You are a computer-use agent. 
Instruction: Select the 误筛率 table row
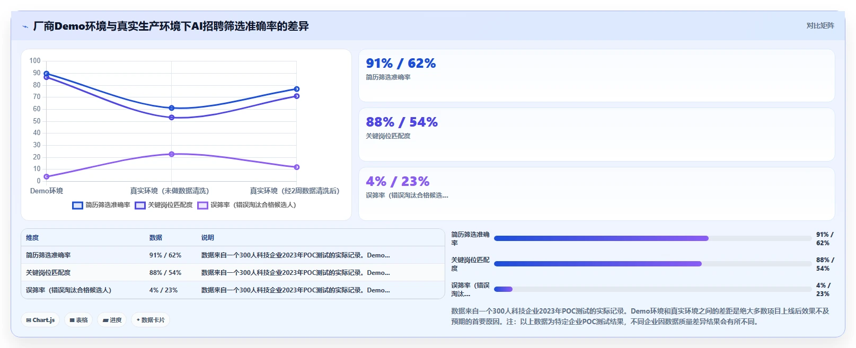pos(233,290)
